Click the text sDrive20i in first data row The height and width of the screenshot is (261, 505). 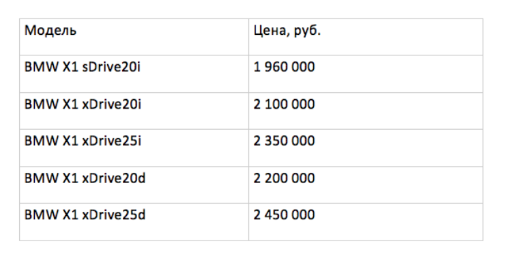pyautogui.click(x=111, y=67)
